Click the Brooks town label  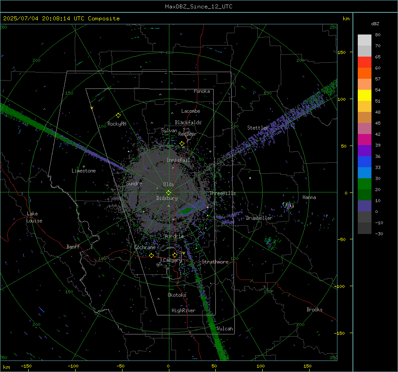(x=314, y=310)
